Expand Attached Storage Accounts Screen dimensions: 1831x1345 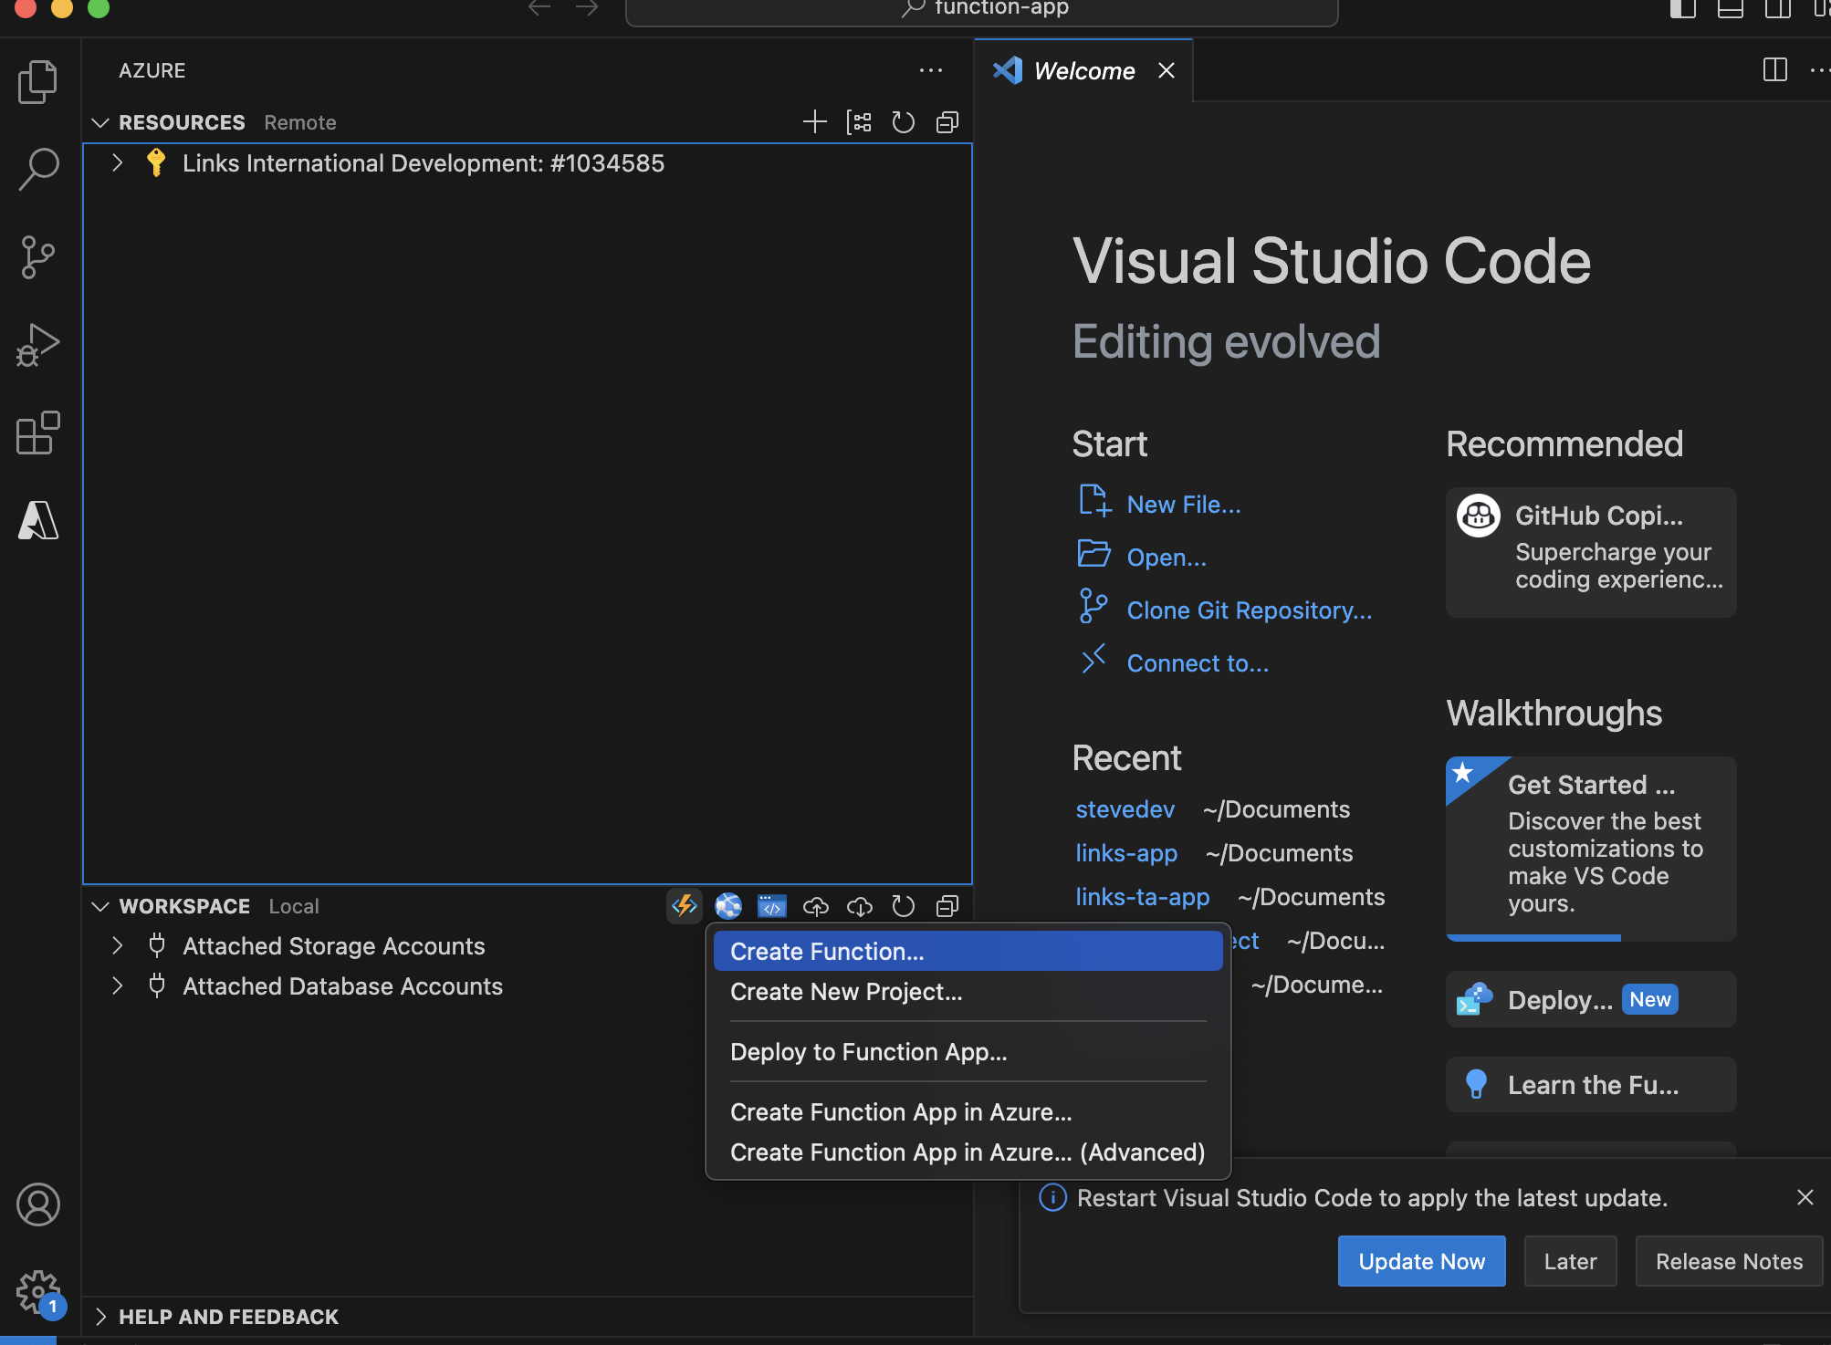coord(117,946)
